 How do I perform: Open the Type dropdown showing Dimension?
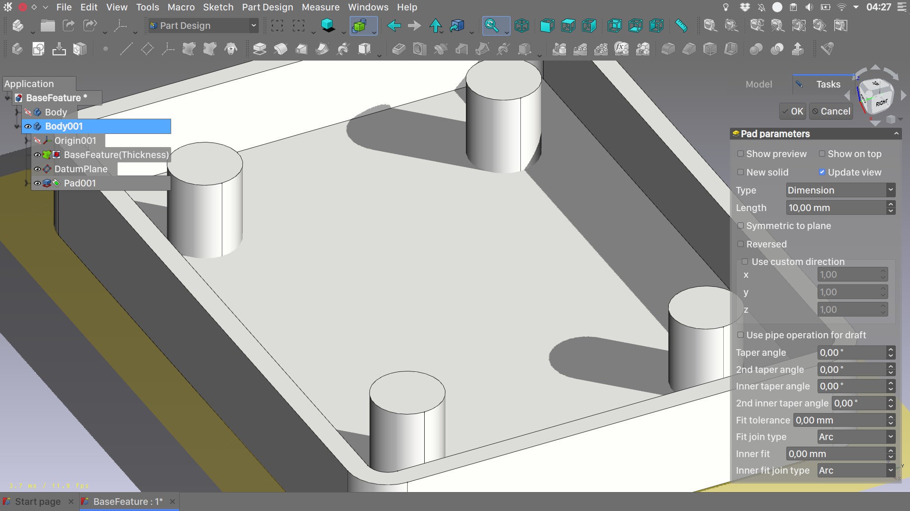coord(840,190)
